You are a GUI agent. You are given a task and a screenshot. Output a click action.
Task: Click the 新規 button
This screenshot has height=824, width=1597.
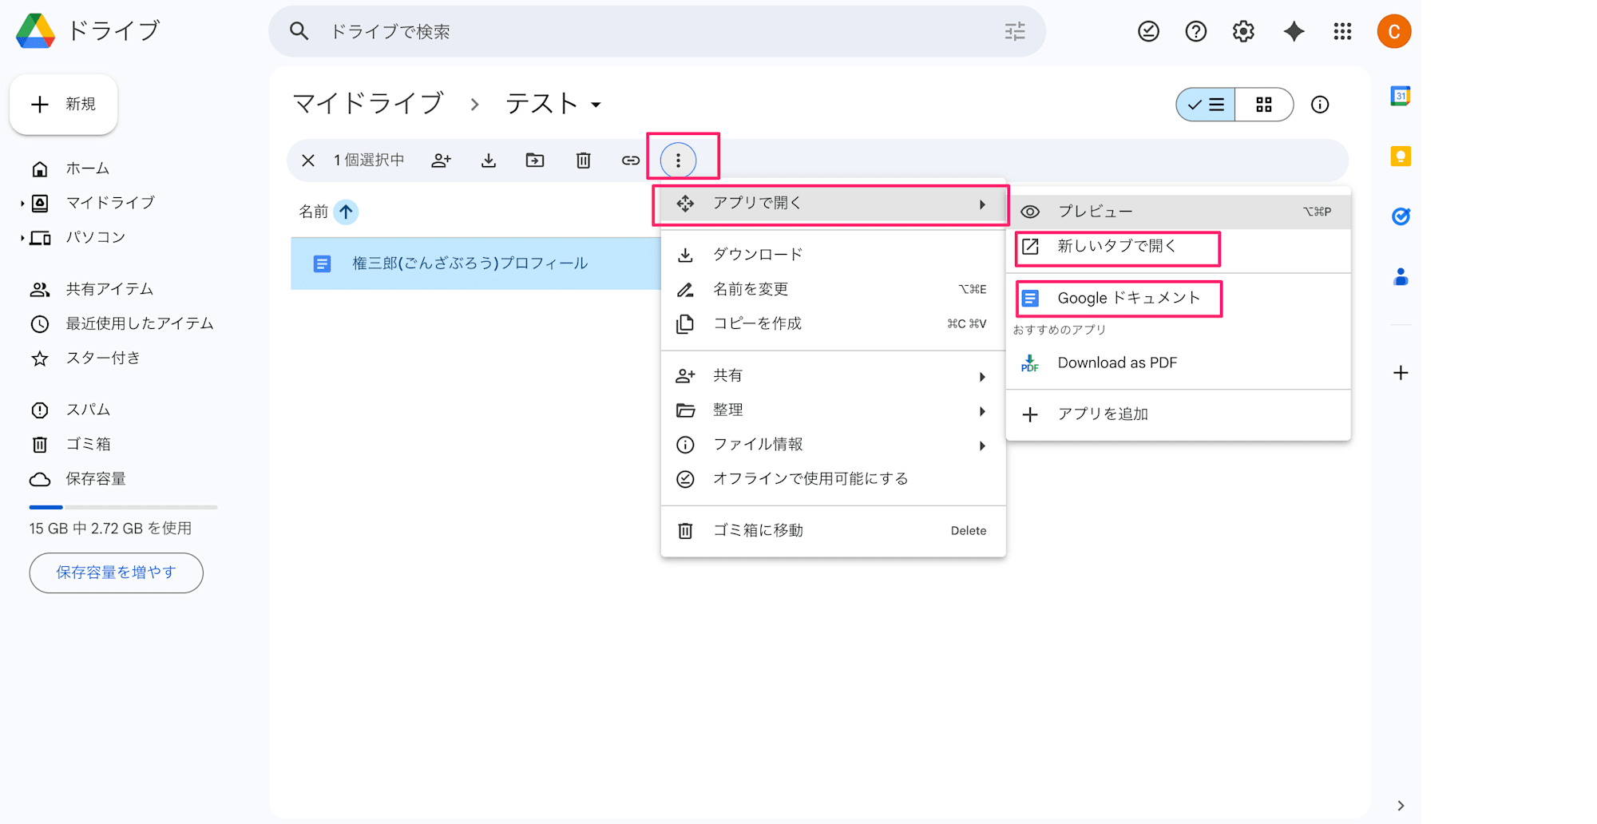(x=63, y=104)
